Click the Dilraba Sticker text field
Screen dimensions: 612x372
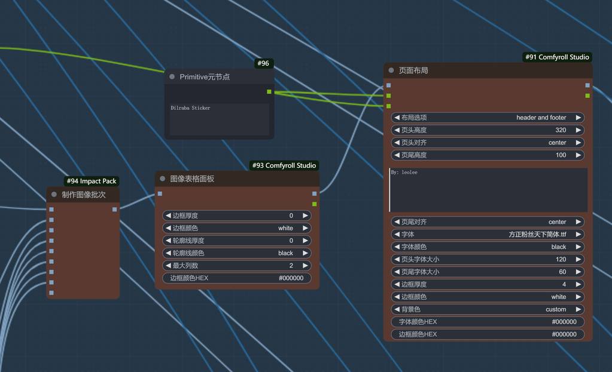[x=219, y=119]
